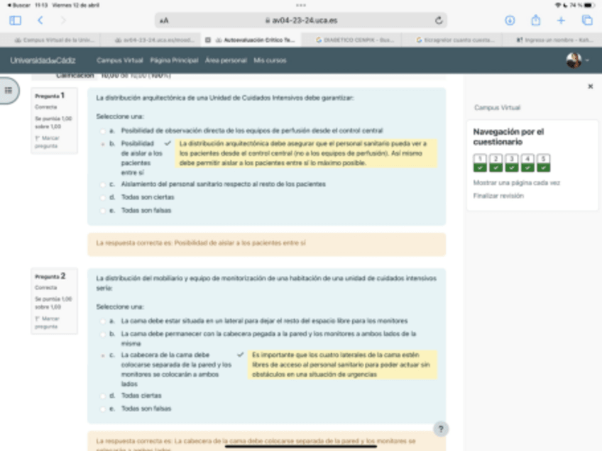
Task: Click the Campus Virtual block title in drawer
Action: (x=497, y=108)
